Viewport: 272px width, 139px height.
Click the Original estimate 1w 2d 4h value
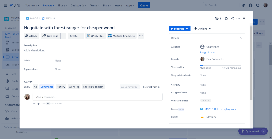point(206,100)
